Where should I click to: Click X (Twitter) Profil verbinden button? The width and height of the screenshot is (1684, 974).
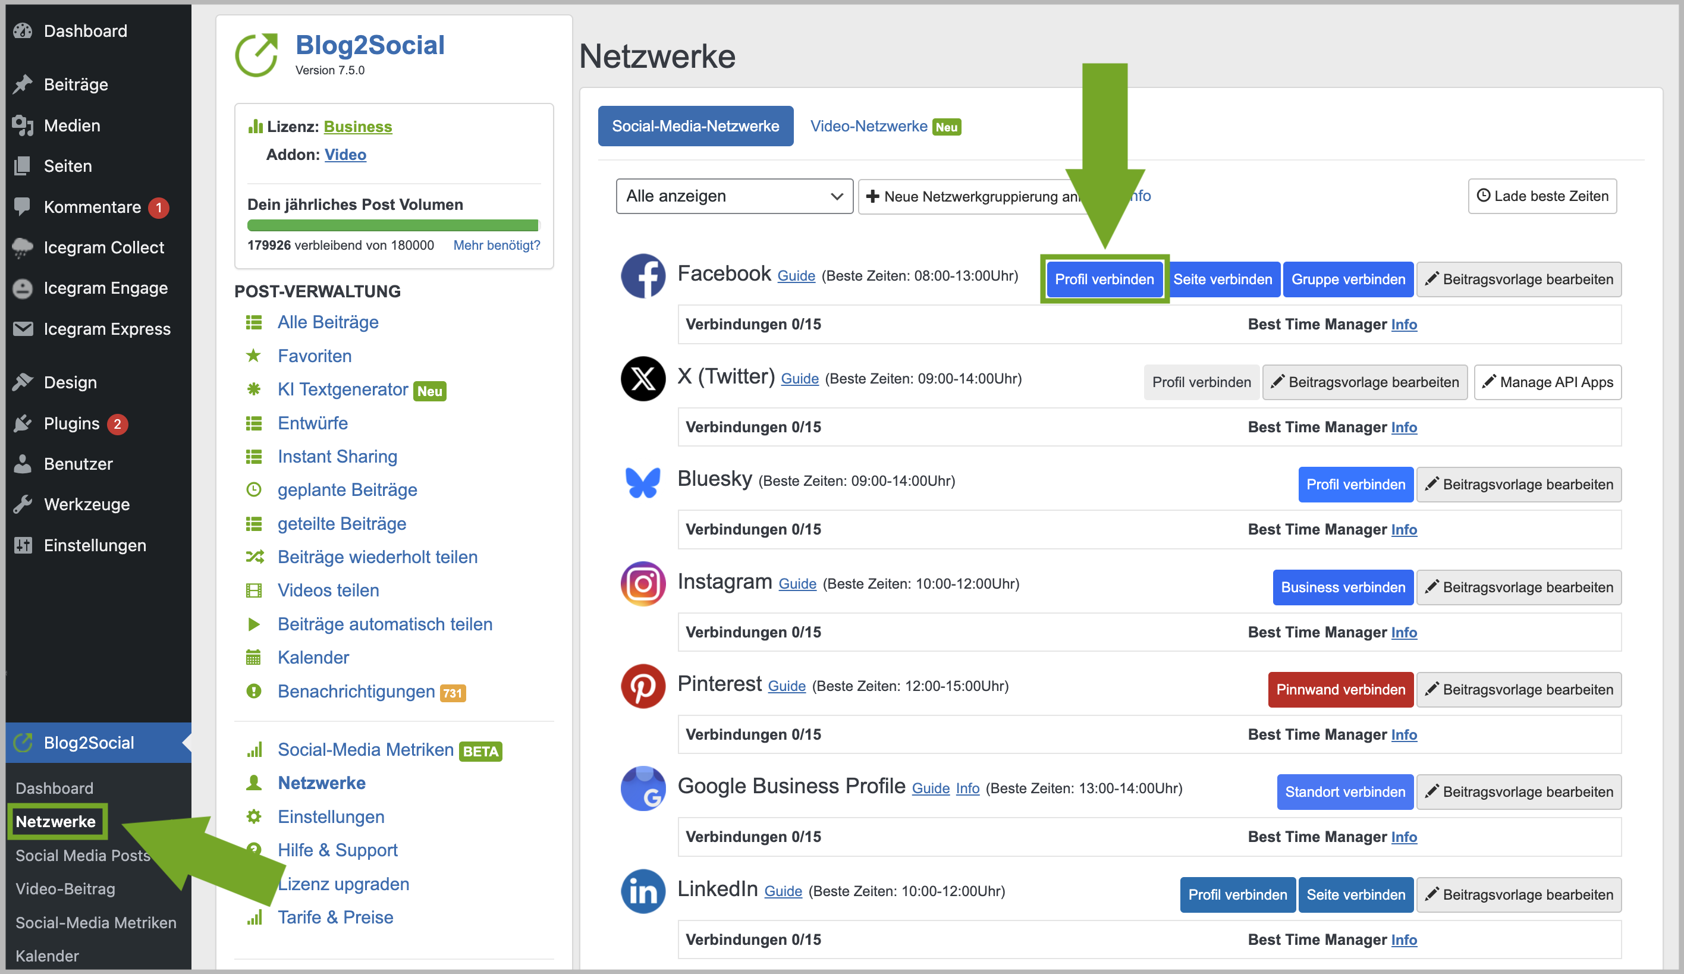(1201, 382)
